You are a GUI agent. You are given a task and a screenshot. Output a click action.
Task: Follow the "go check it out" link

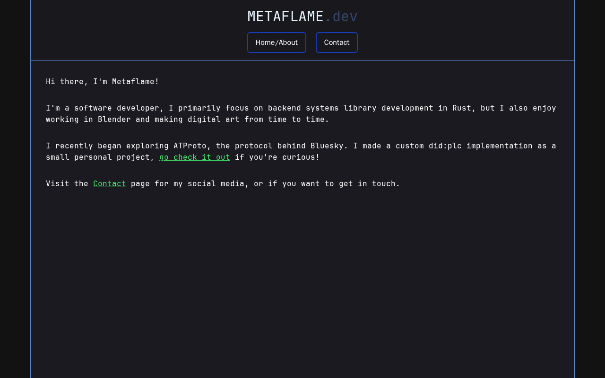coord(195,157)
